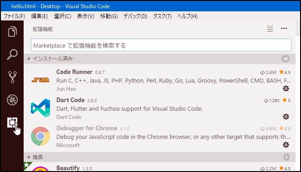
Task: Open the Explorer files icon in activity bar
Action: tap(12, 31)
